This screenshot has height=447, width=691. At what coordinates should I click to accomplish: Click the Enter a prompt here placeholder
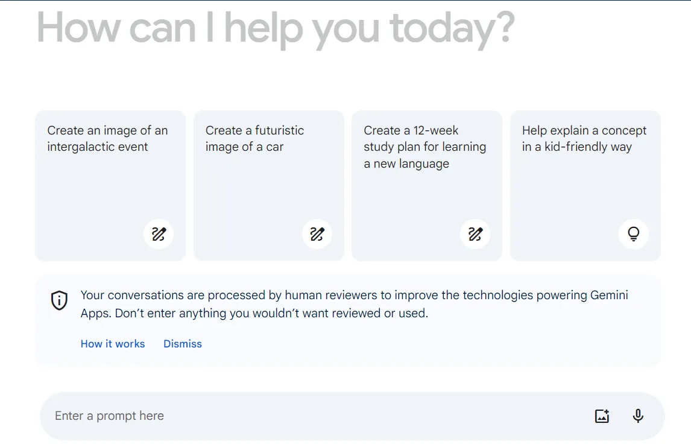(x=109, y=416)
